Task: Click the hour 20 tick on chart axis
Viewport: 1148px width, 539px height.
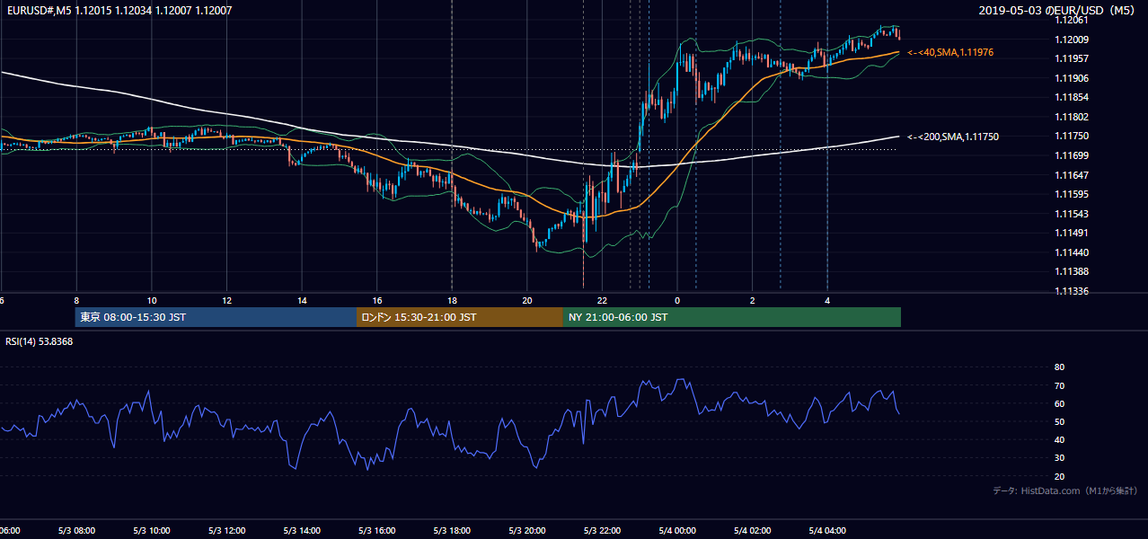Action: click(527, 300)
